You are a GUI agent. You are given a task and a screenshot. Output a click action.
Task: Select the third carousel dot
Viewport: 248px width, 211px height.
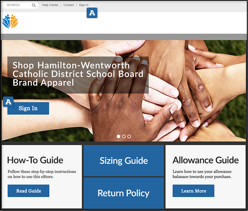coord(129,136)
